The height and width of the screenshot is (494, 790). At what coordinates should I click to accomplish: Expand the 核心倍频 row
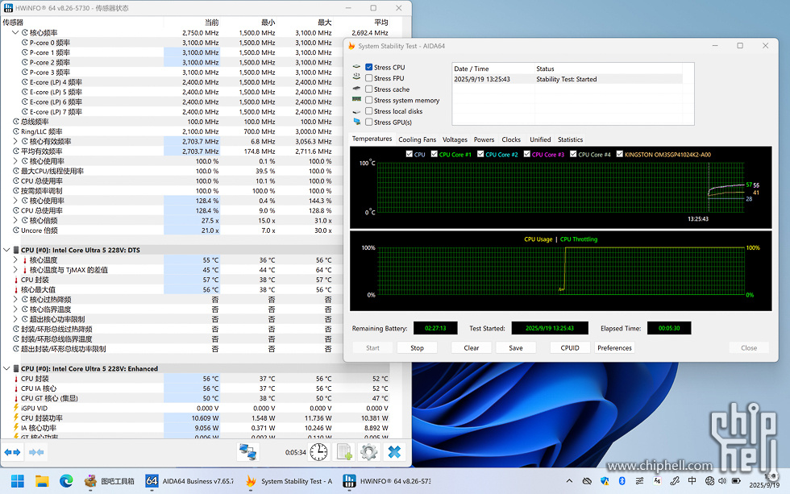pos(15,221)
